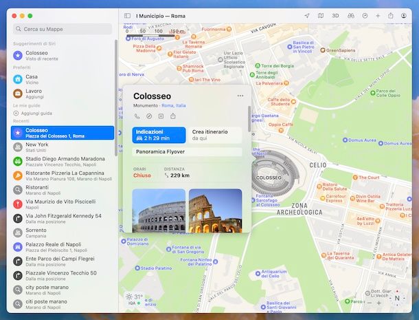Click the share icon on Colosseo card
419x320 pixels.
[x=173, y=116]
